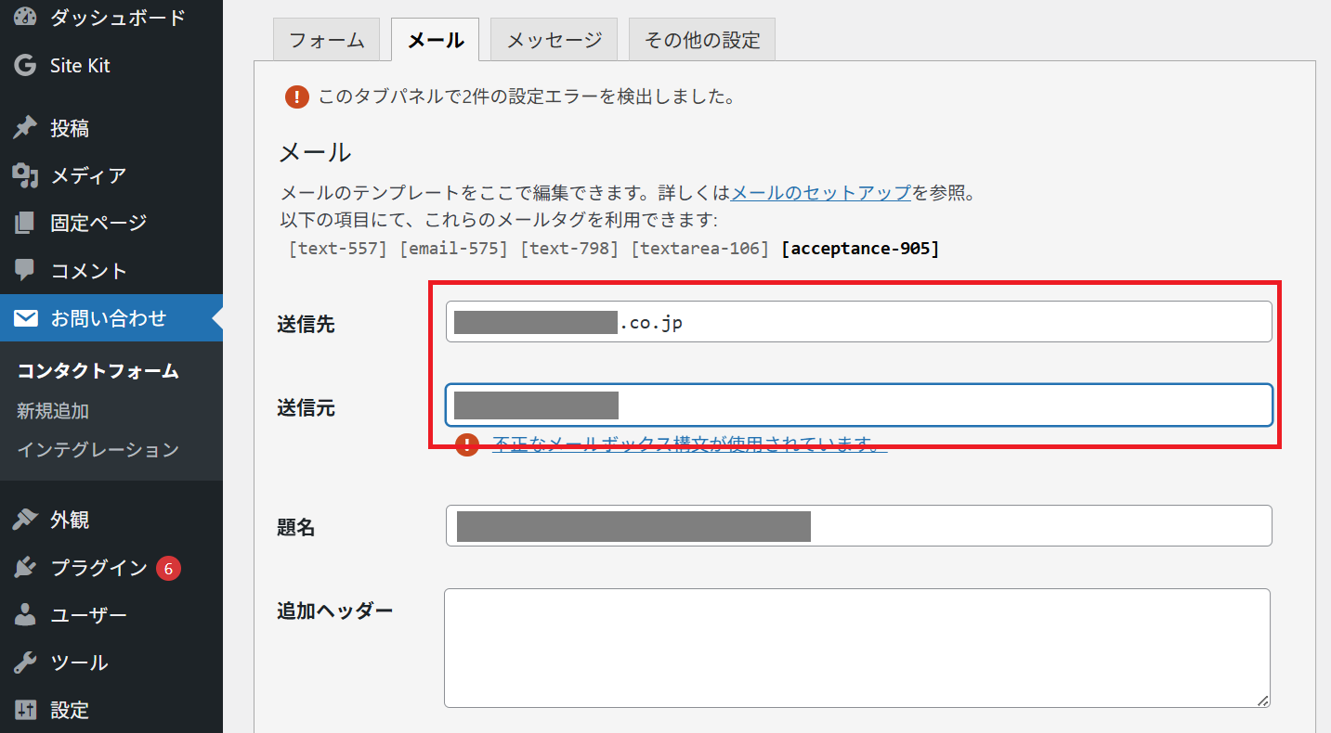Open インテグレーション submenu item
This screenshot has height=733, width=1331.
pyautogui.click(x=98, y=449)
